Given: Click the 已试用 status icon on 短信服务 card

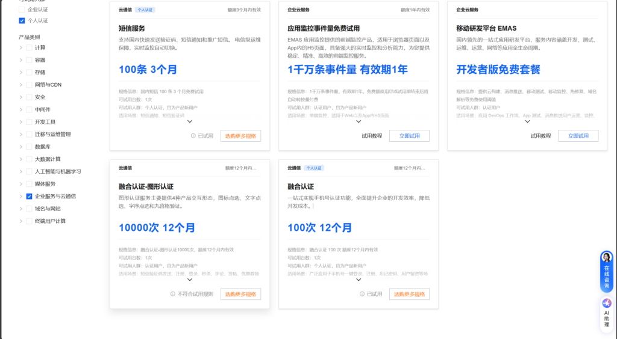Looking at the screenshot, I should 193,136.
